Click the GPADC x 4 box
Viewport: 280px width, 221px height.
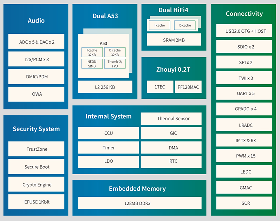tap(244, 109)
